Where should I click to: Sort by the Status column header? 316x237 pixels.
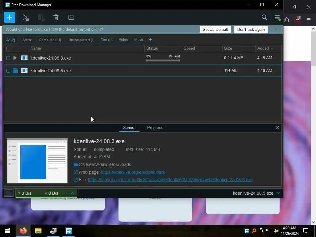coord(163,48)
